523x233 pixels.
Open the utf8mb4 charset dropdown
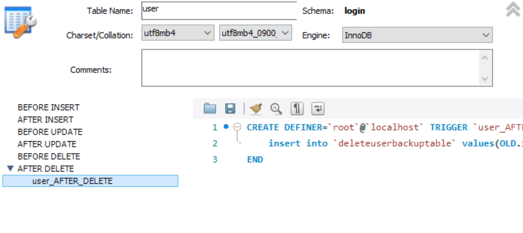pos(178,32)
